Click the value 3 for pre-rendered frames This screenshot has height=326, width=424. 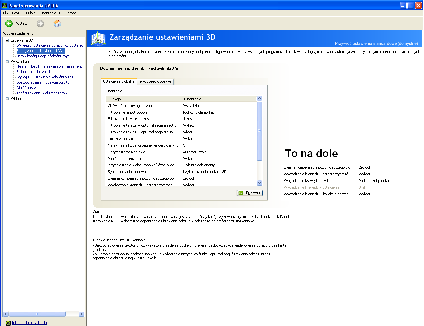(184, 145)
